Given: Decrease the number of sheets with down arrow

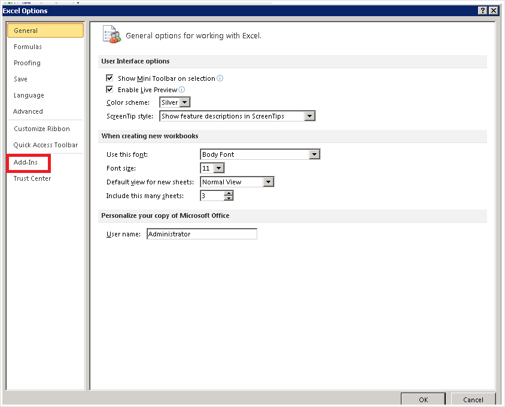Looking at the screenshot, I should [229, 198].
